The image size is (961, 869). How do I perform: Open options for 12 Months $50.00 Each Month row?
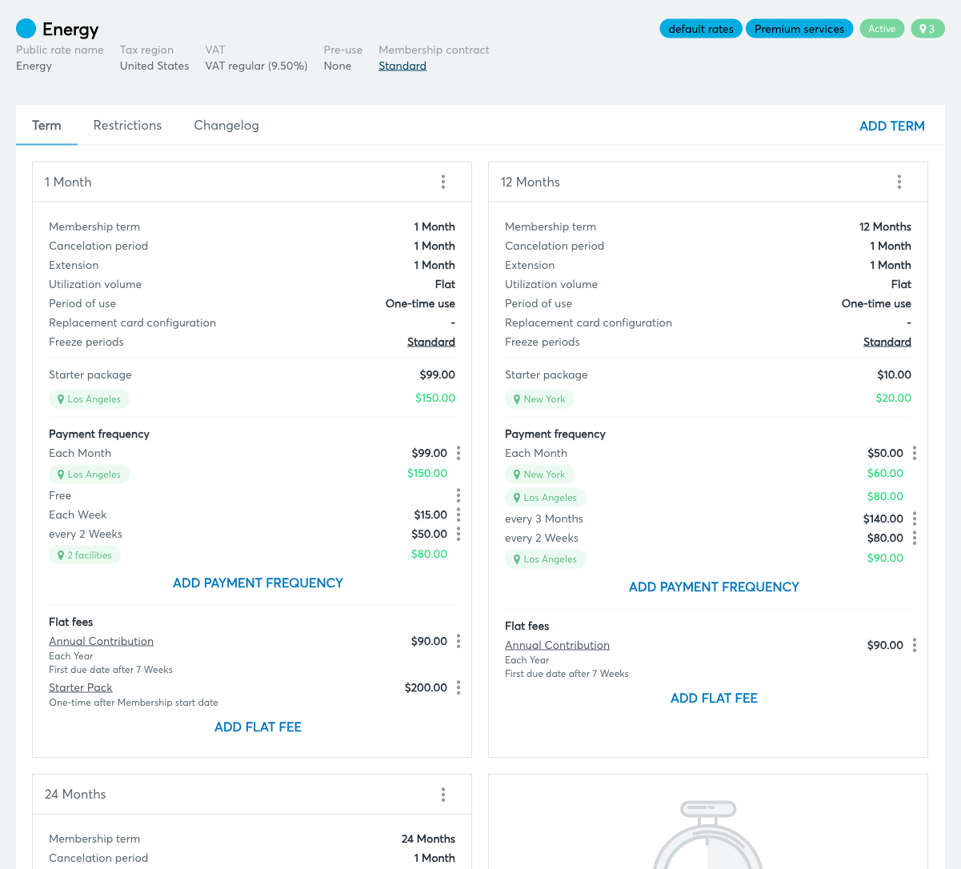pos(915,453)
